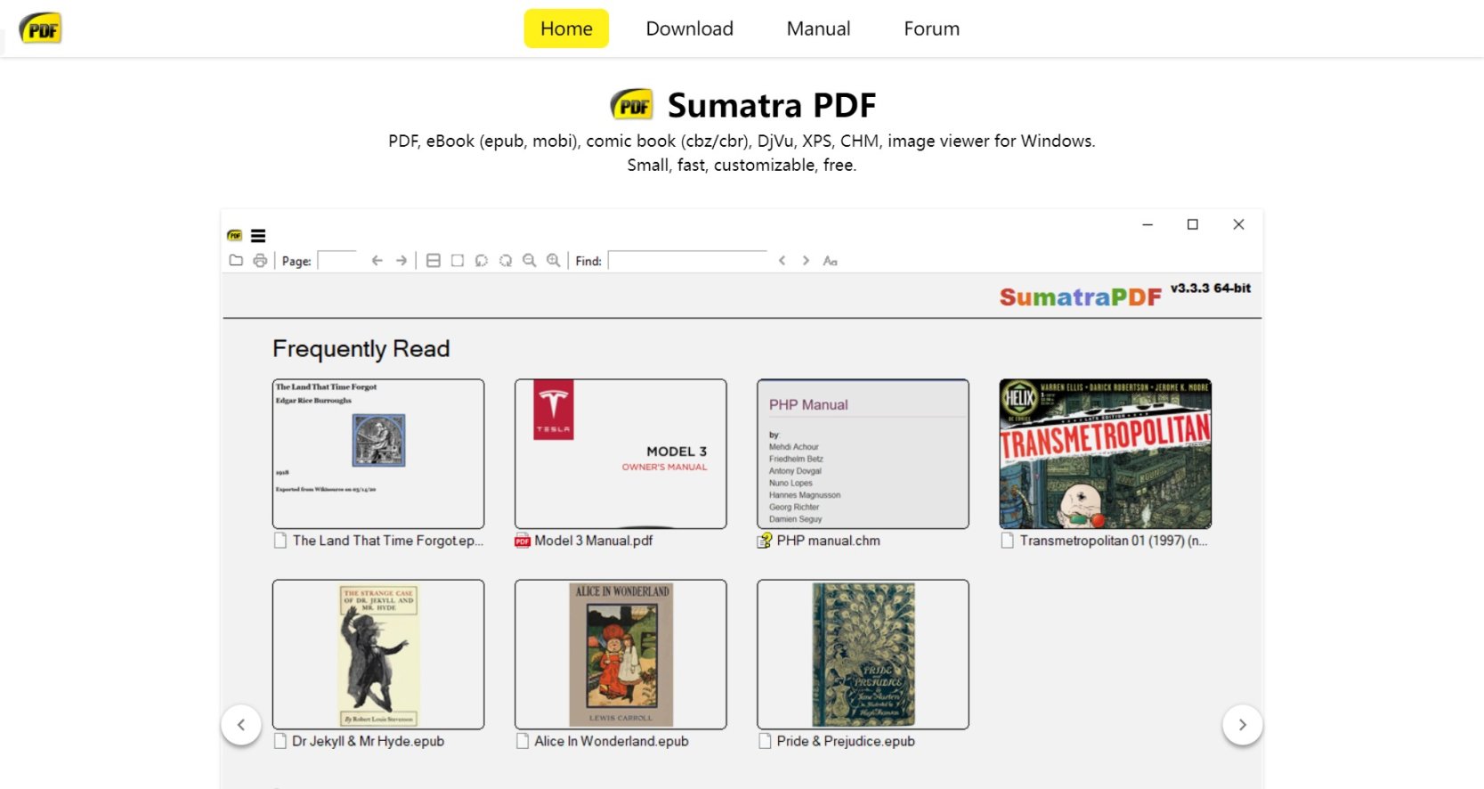Click the file name Pride & Prejudice.epub

tap(846, 741)
